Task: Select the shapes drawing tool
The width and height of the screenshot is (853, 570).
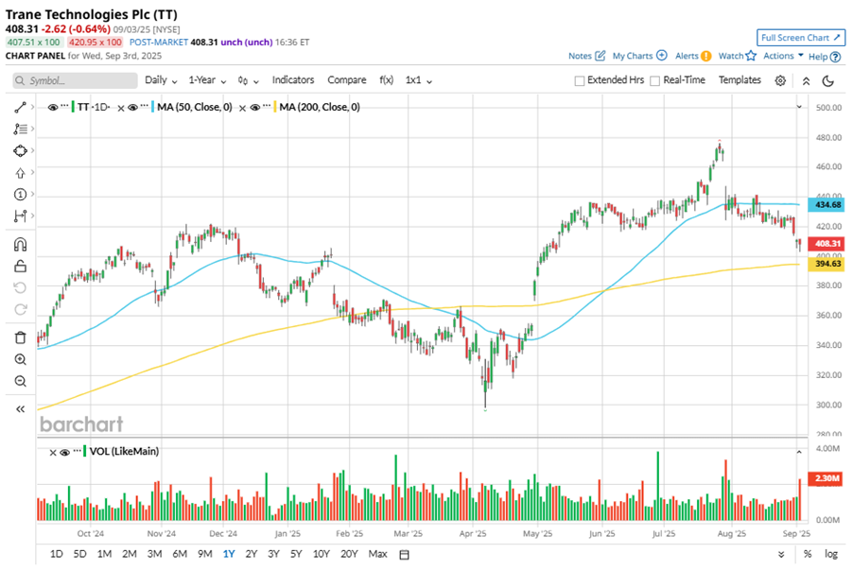Action: click(x=20, y=150)
